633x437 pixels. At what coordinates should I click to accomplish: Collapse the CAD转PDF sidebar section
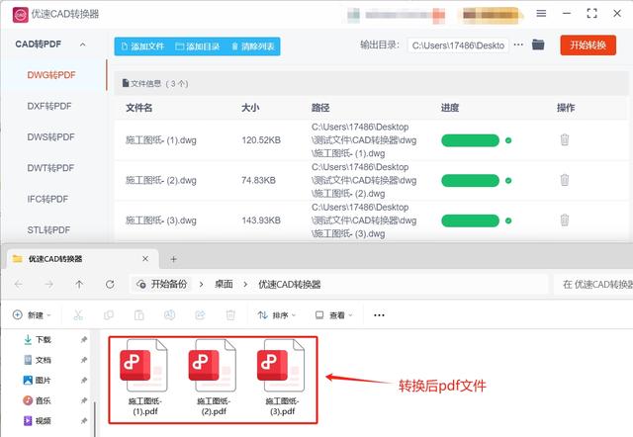point(83,44)
